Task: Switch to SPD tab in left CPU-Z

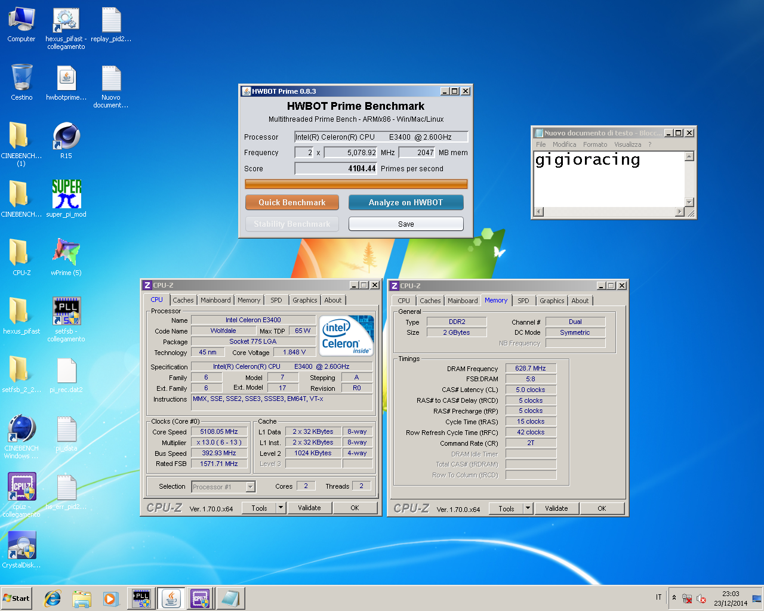Action: [276, 300]
